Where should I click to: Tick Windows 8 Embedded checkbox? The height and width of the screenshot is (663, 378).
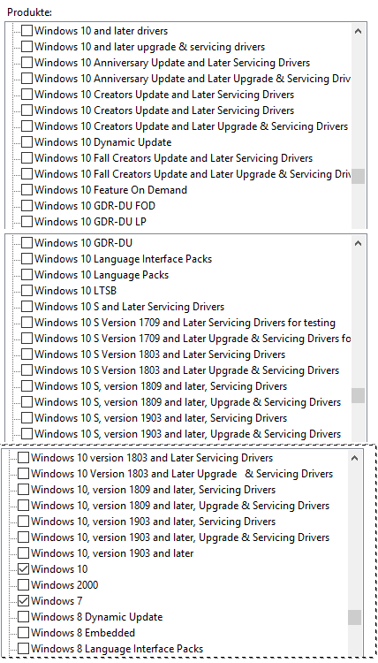24,633
